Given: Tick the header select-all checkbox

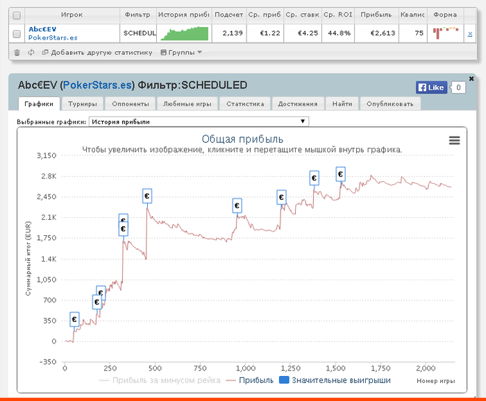Looking at the screenshot, I should coord(17,15).
